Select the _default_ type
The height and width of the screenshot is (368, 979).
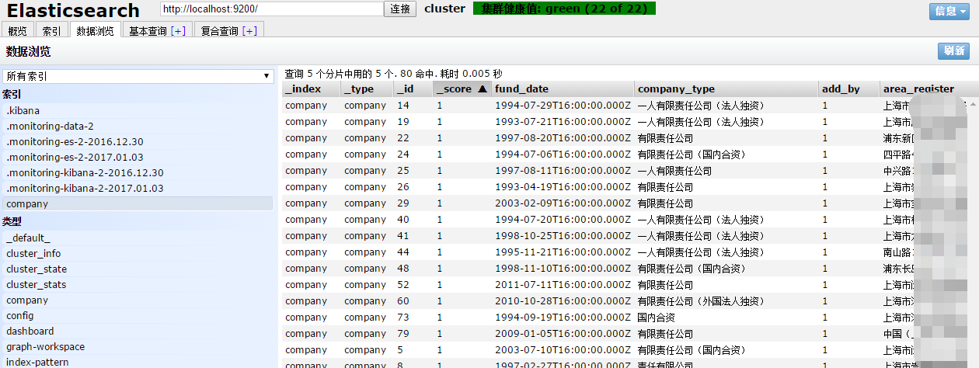click(x=138, y=238)
